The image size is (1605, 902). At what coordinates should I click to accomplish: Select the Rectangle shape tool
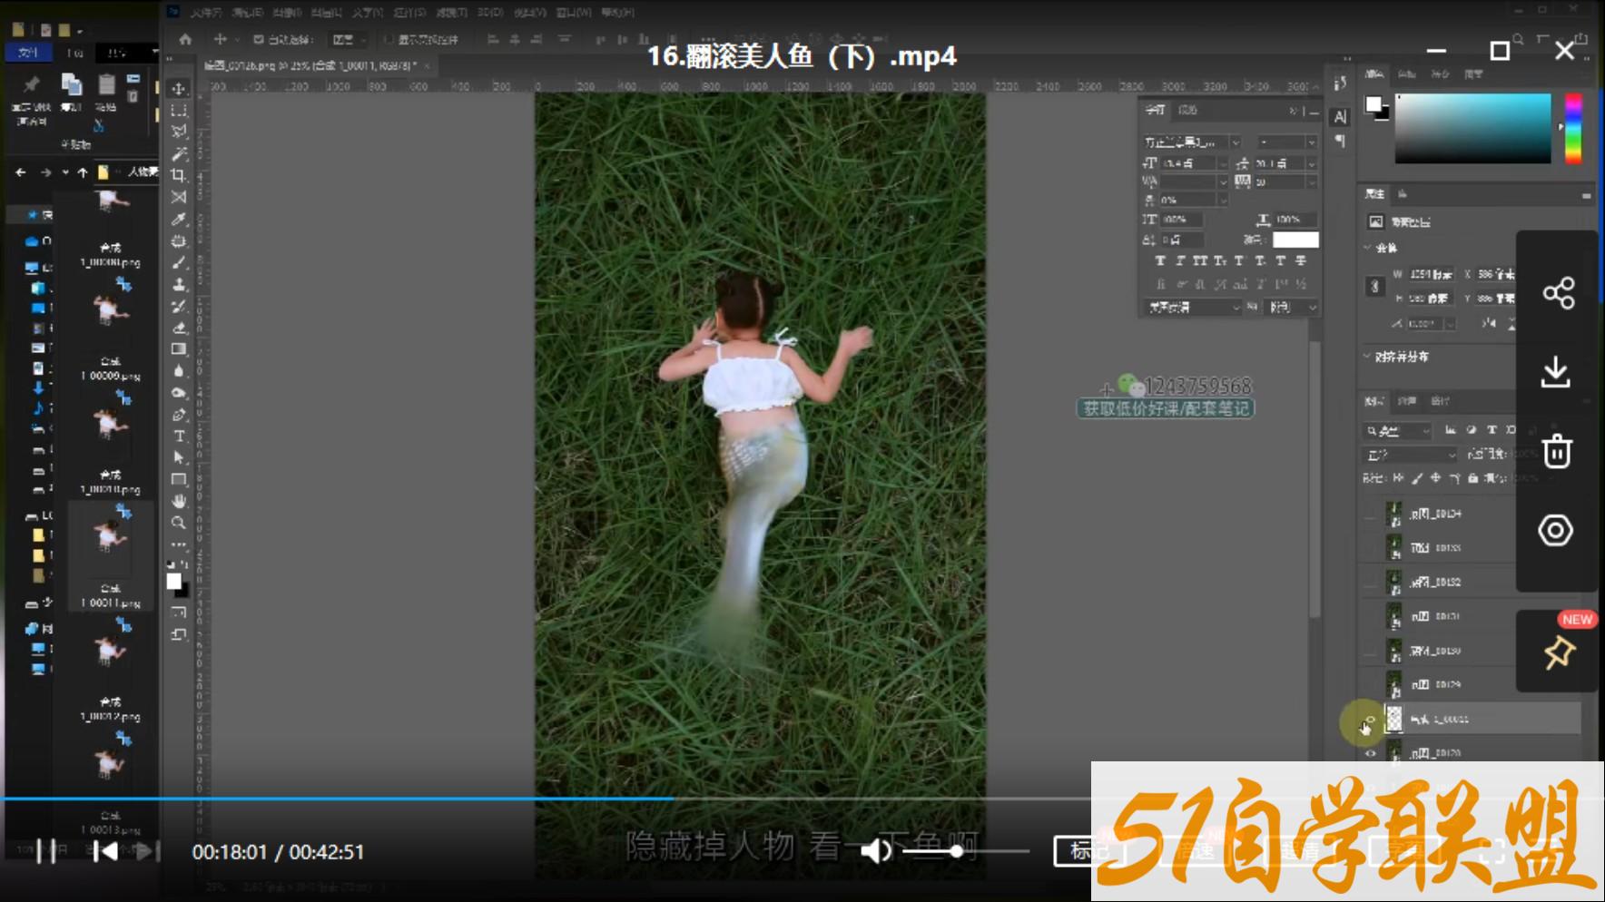pos(179,480)
